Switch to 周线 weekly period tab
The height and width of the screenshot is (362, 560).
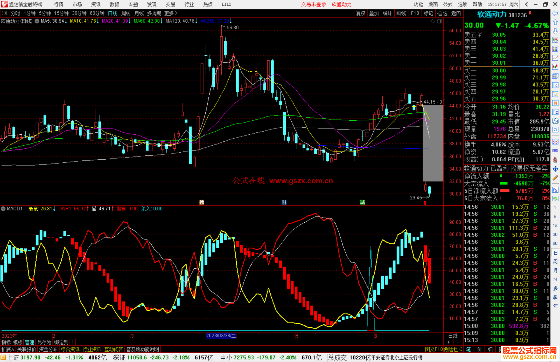[126, 13]
